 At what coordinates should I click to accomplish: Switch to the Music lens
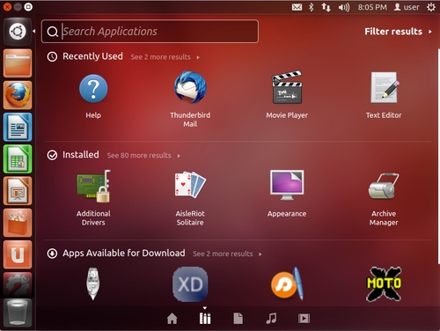[x=271, y=319]
